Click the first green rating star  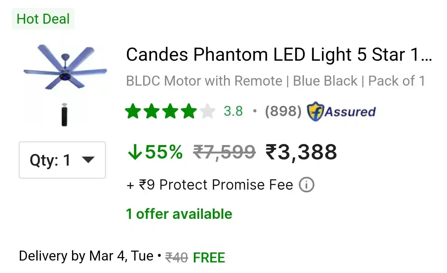point(133,111)
